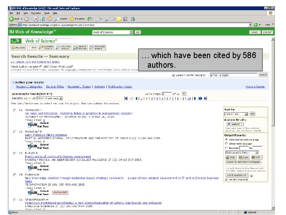Click the vertical scrollbar down arrow
The height and width of the screenshot is (215, 286).
tap(273, 208)
